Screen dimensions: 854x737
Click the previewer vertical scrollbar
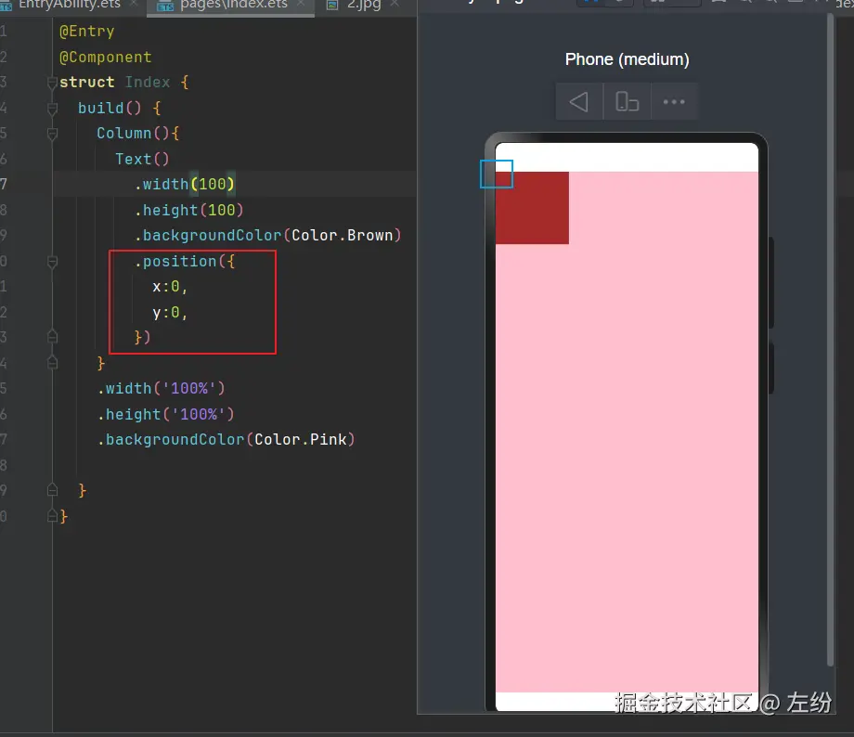[x=830, y=341]
